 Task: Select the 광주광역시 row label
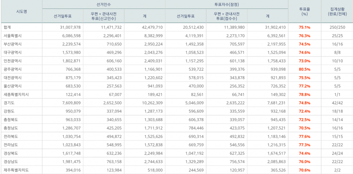12,69
